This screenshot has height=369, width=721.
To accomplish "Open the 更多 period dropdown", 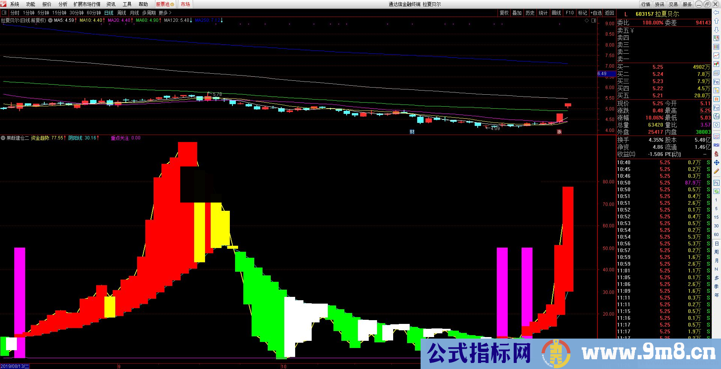I will click(x=164, y=12).
